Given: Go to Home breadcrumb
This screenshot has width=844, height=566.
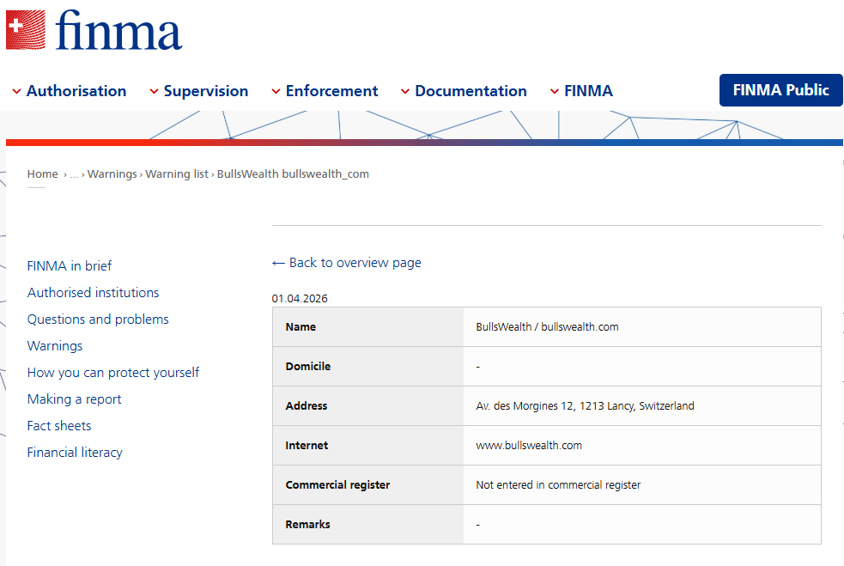Looking at the screenshot, I should (x=43, y=174).
